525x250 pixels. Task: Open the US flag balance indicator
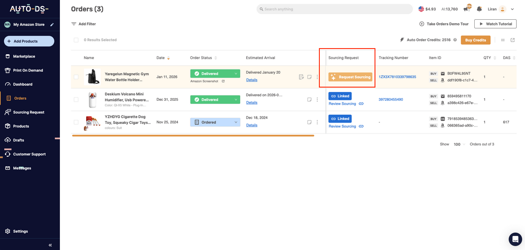(427, 9)
